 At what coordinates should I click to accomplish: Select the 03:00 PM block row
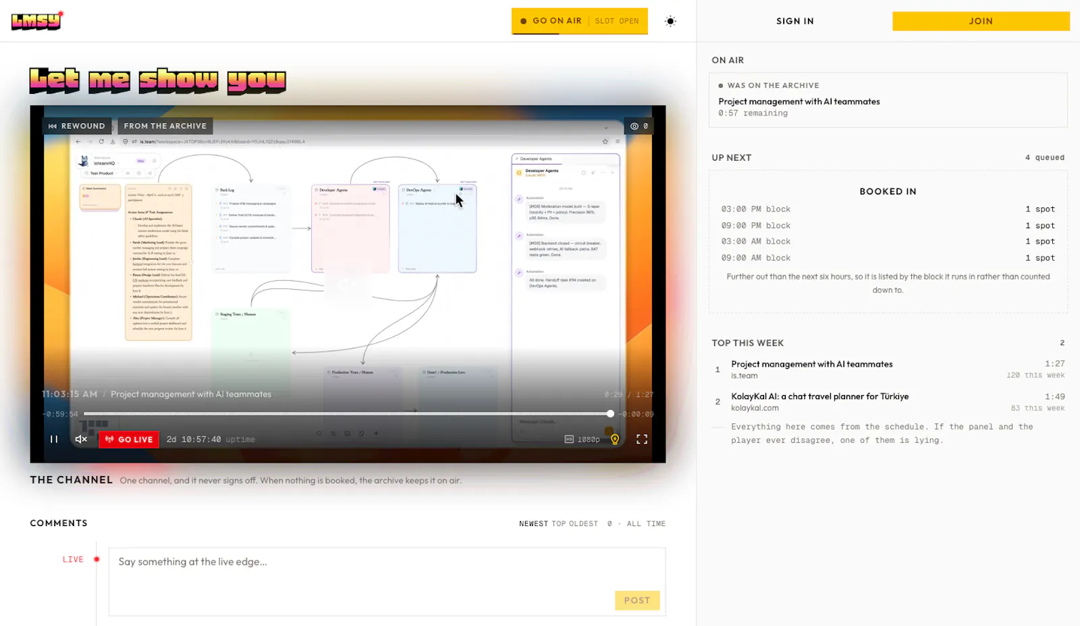point(888,209)
